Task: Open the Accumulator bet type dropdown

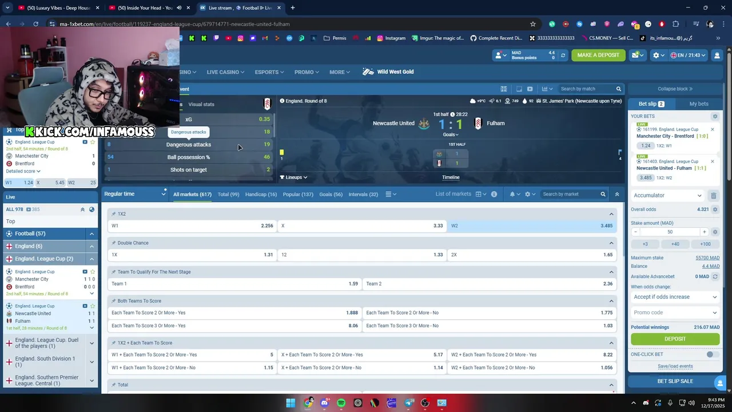Action: tap(667, 196)
